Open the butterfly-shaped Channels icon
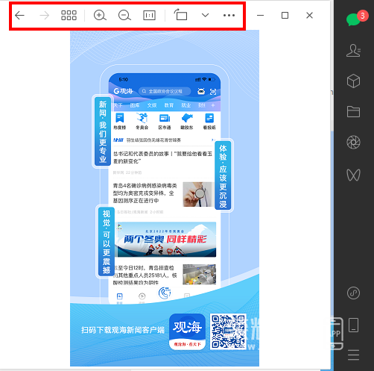374x371 pixels. 353,175
